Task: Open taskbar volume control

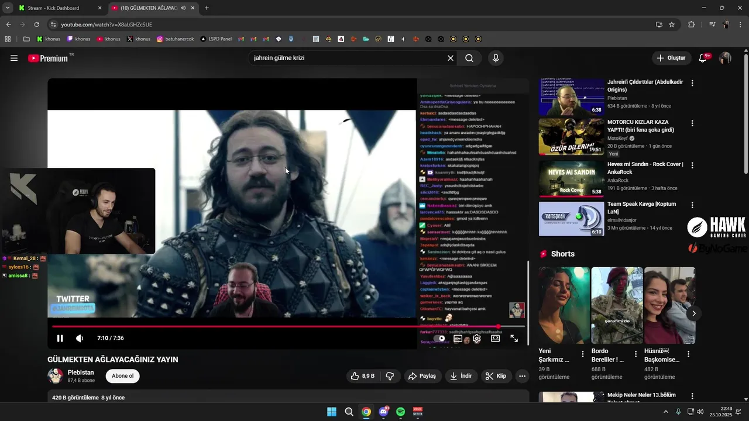Action: (x=701, y=412)
